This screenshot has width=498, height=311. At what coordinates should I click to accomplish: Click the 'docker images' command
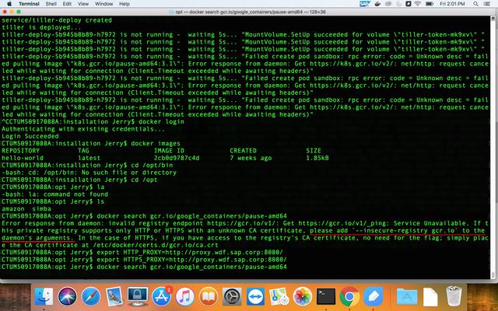tap(156, 143)
